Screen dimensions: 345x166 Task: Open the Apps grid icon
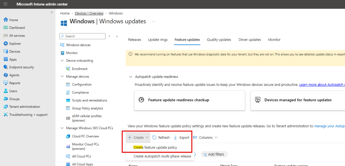6,59
